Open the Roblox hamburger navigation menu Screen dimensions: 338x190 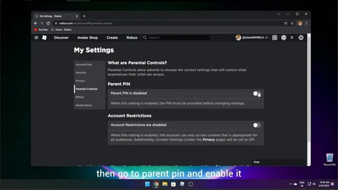tap(36, 37)
